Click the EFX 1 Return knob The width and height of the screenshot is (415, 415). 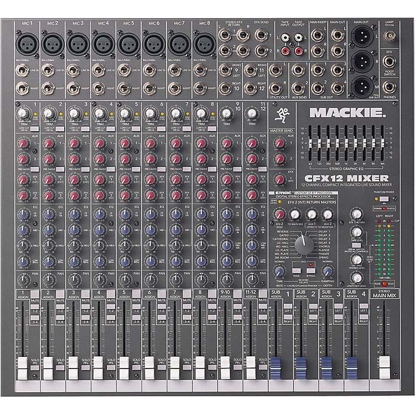[357, 214]
